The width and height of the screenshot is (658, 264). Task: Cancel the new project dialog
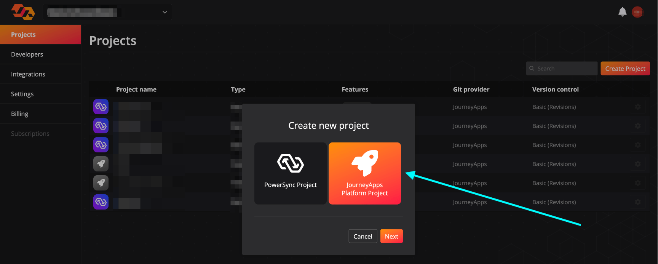pyautogui.click(x=363, y=236)
